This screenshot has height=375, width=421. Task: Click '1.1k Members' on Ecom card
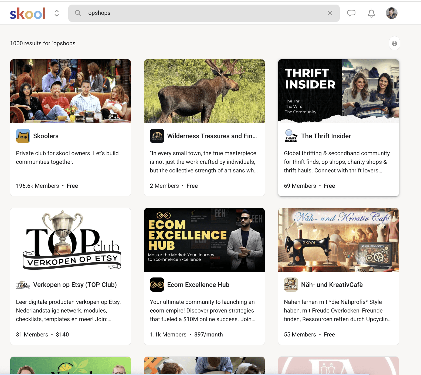tap(168, 335)
